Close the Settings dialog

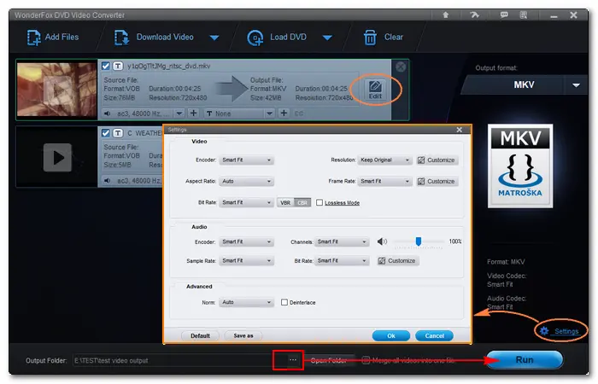pyautogui.click(x=460, y=130)
